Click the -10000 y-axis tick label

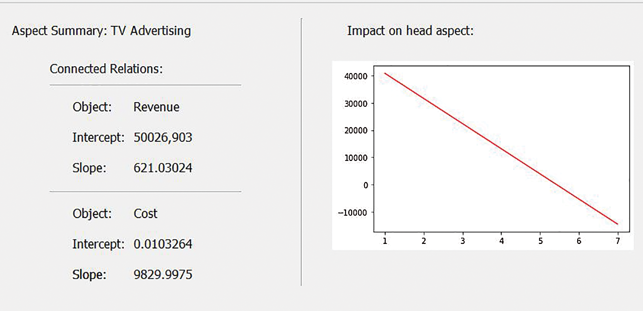pos(352,213)
